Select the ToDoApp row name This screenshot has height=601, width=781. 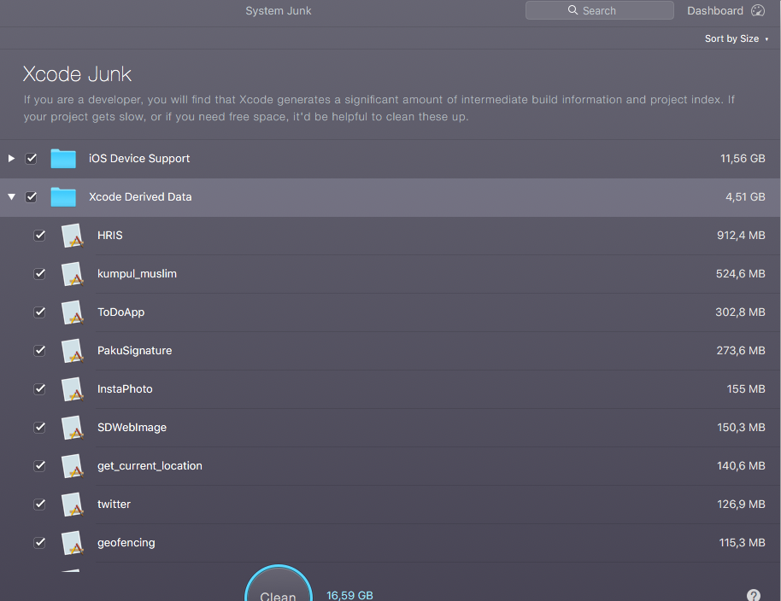pos(121,312)
